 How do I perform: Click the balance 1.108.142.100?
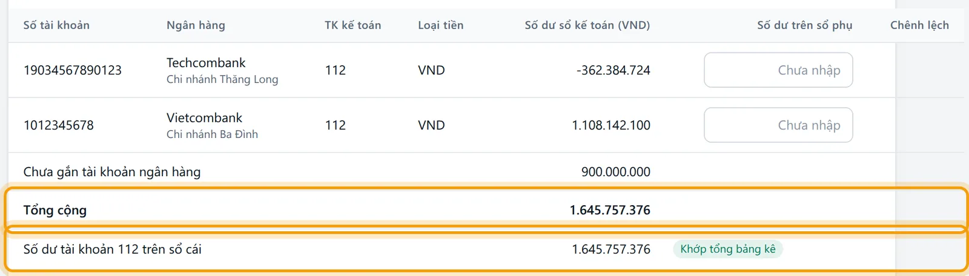click(x=611, y=125)
